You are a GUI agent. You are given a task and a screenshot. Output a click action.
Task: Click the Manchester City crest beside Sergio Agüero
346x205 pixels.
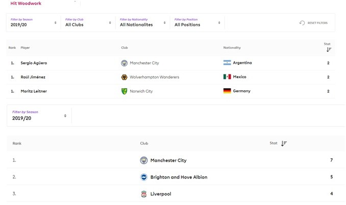[124, 63]
